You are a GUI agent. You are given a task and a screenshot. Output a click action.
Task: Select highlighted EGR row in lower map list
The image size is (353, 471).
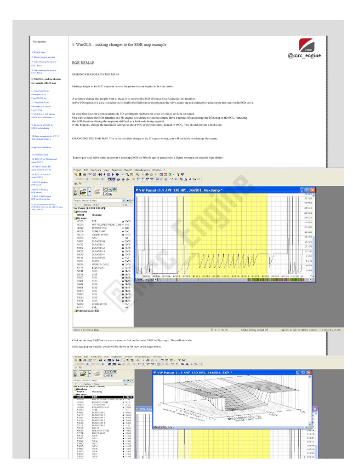pos(103,397)
